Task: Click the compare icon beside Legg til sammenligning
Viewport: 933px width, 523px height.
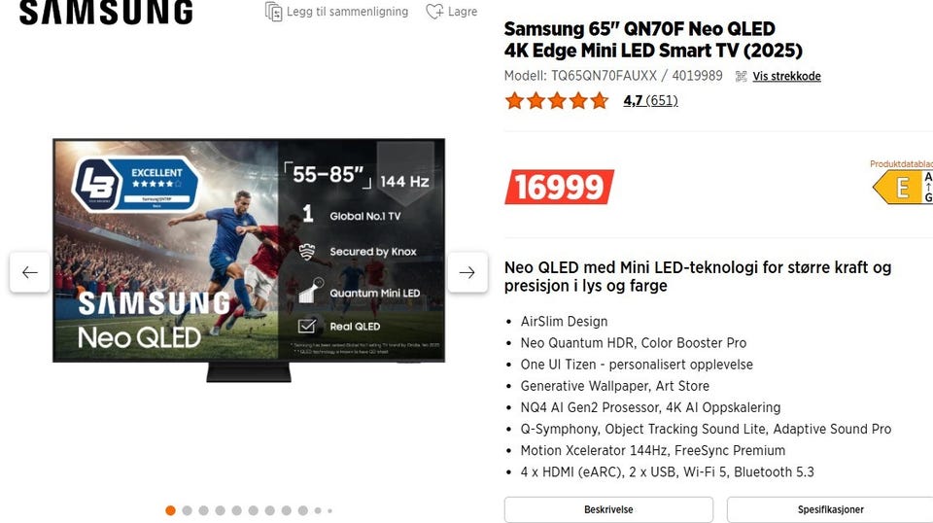Action: [274, 12]
